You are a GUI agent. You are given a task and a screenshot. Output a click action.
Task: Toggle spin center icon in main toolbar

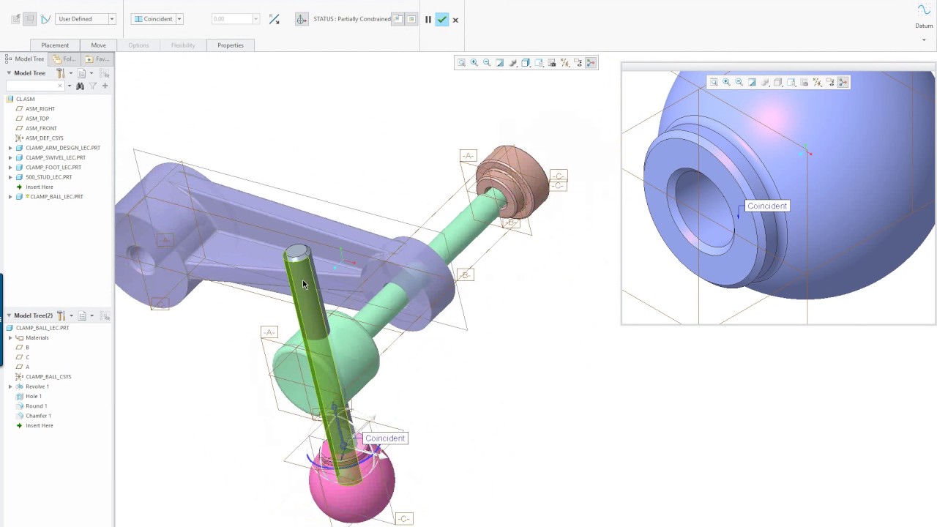pos(591,63)
